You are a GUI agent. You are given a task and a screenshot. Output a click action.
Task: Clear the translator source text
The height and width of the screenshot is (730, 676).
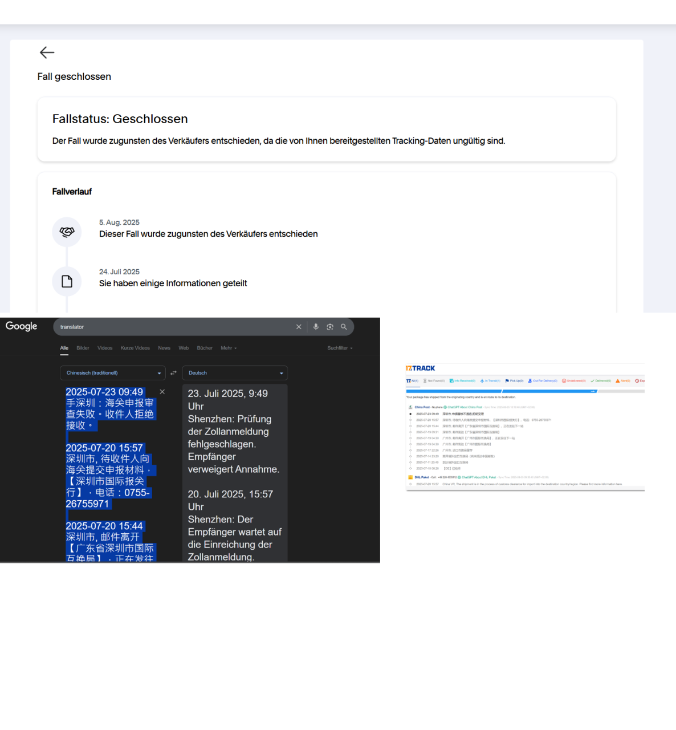click(x=162, y=392)
